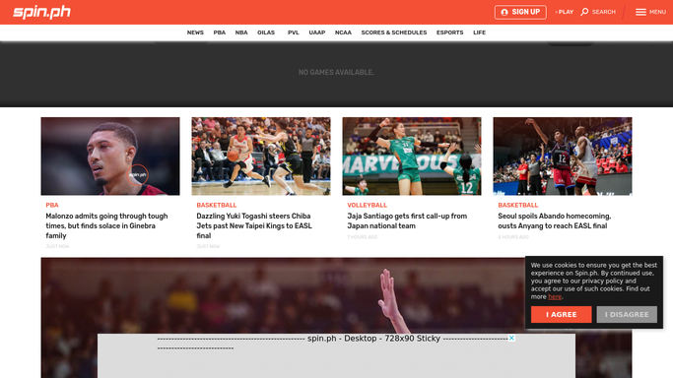Open the NBA navigation tab
Viewport: 673px width, 378px height.
(241, 32)
